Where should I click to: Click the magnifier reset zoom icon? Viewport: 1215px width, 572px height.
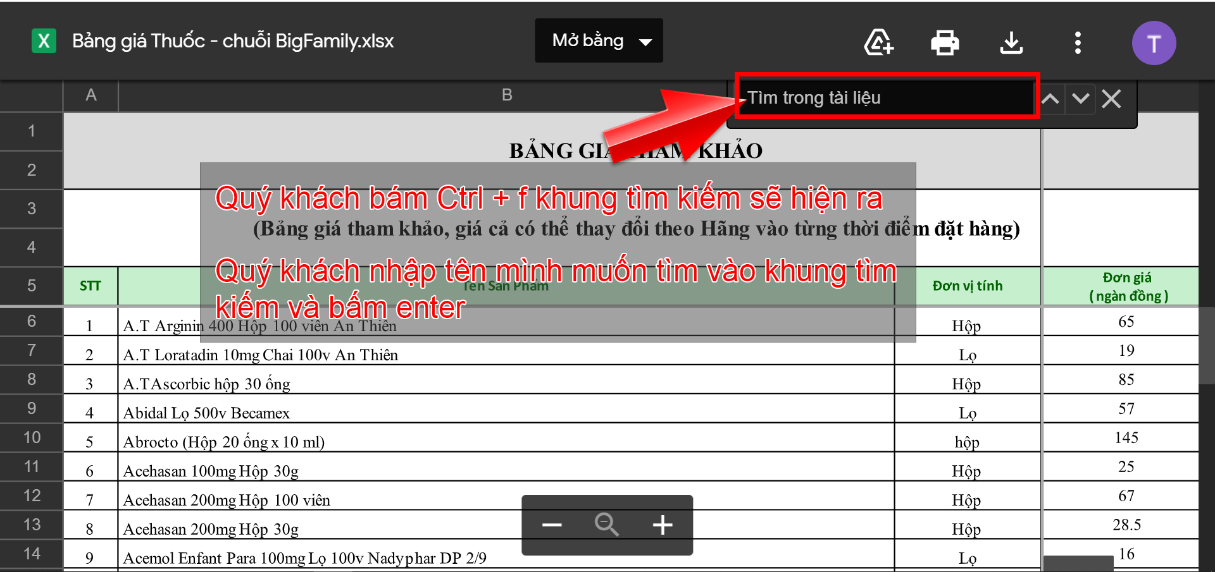[x=606, y=525]
